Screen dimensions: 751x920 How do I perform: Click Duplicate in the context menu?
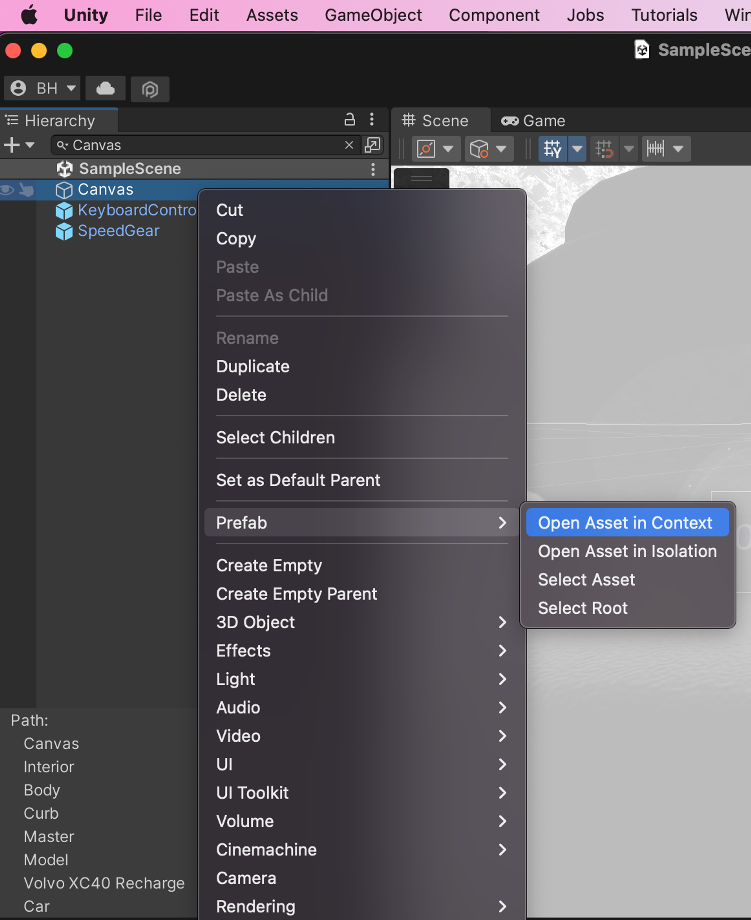(x=253, y=367)
